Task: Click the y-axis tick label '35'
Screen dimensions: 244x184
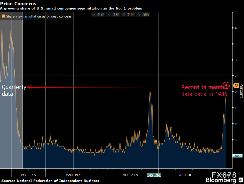Action: tap(236, 44)
